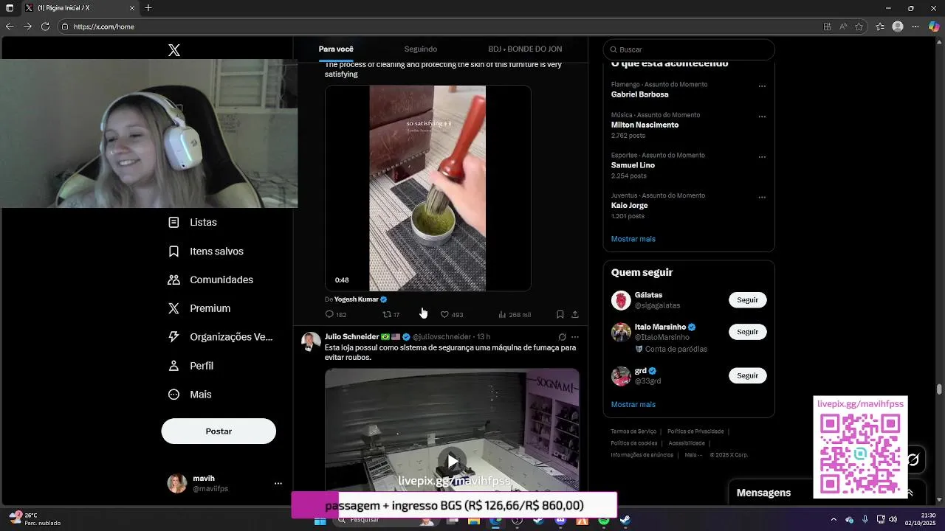Viewport: 945px width, 531px height.
Task: Switch to the Para você tab
Action: (x=336, y=49)
